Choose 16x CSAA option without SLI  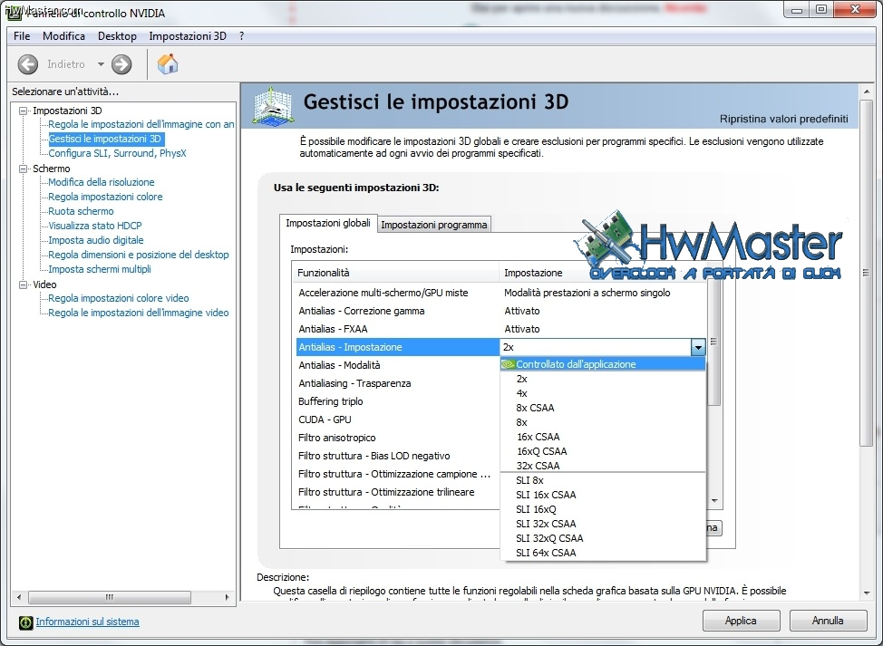click(x=603, y=437)
